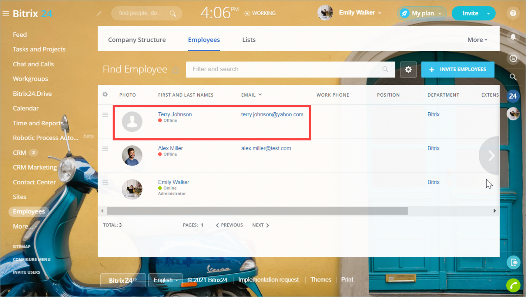Click NEXT page link
This screenshot has height=297, width=526.
pyautogui.click(x=261, y=225)
